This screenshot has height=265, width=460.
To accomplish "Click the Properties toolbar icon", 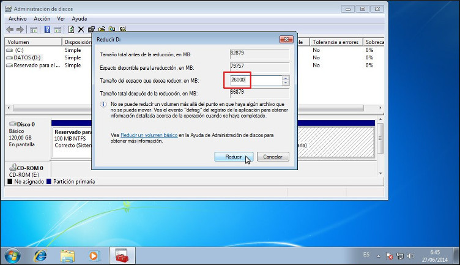I will 91,29.
